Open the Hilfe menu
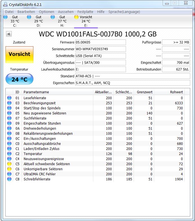 [101, 12]
